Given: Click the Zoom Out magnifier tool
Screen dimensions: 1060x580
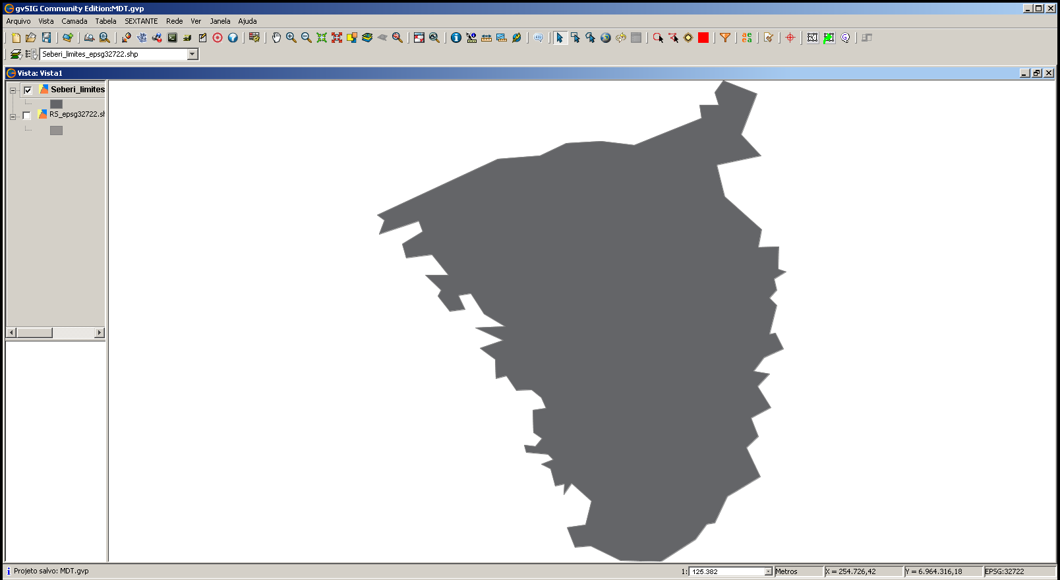Looking at the screenshot, I should tap(307, 38).
